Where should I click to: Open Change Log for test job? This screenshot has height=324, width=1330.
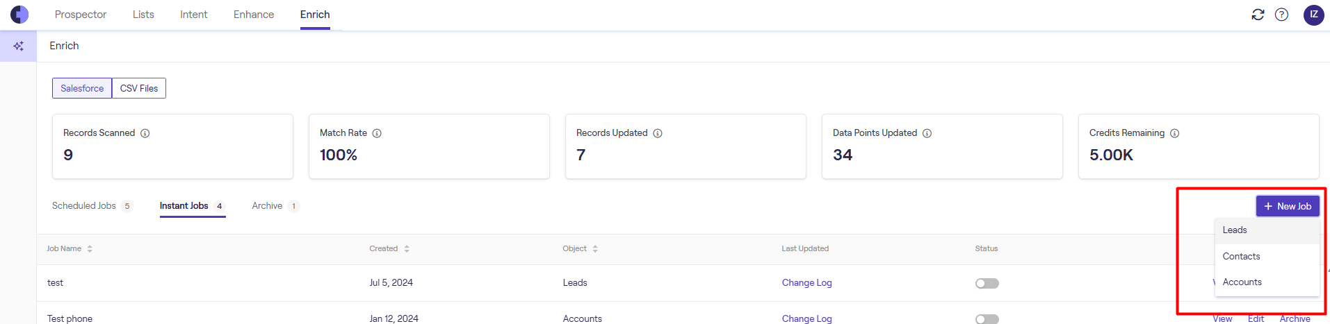pos(806,283)
